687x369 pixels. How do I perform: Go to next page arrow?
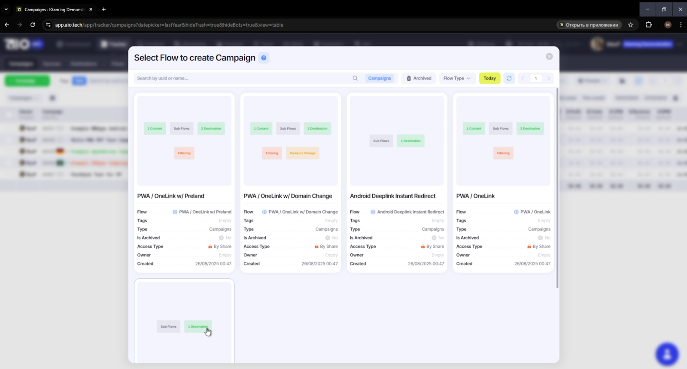548,78
